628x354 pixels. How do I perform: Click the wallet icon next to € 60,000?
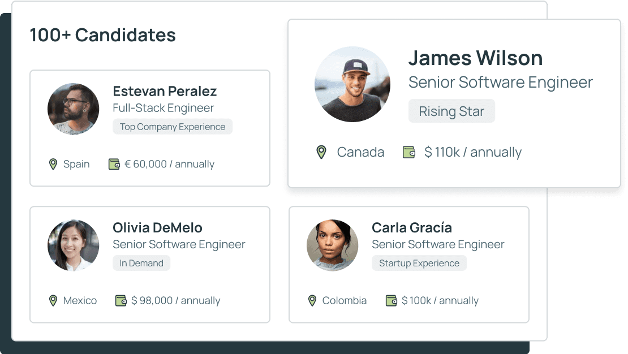click(x=114, y=164)
